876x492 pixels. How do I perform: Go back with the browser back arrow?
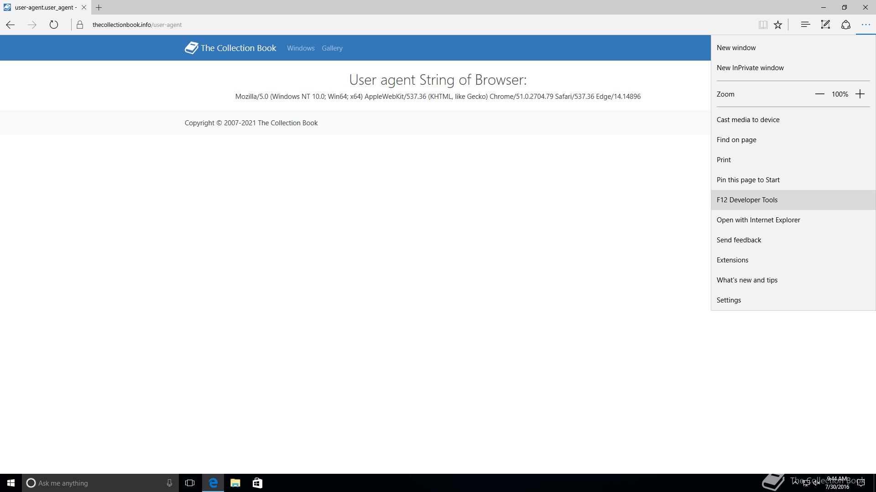pos(10,25)
